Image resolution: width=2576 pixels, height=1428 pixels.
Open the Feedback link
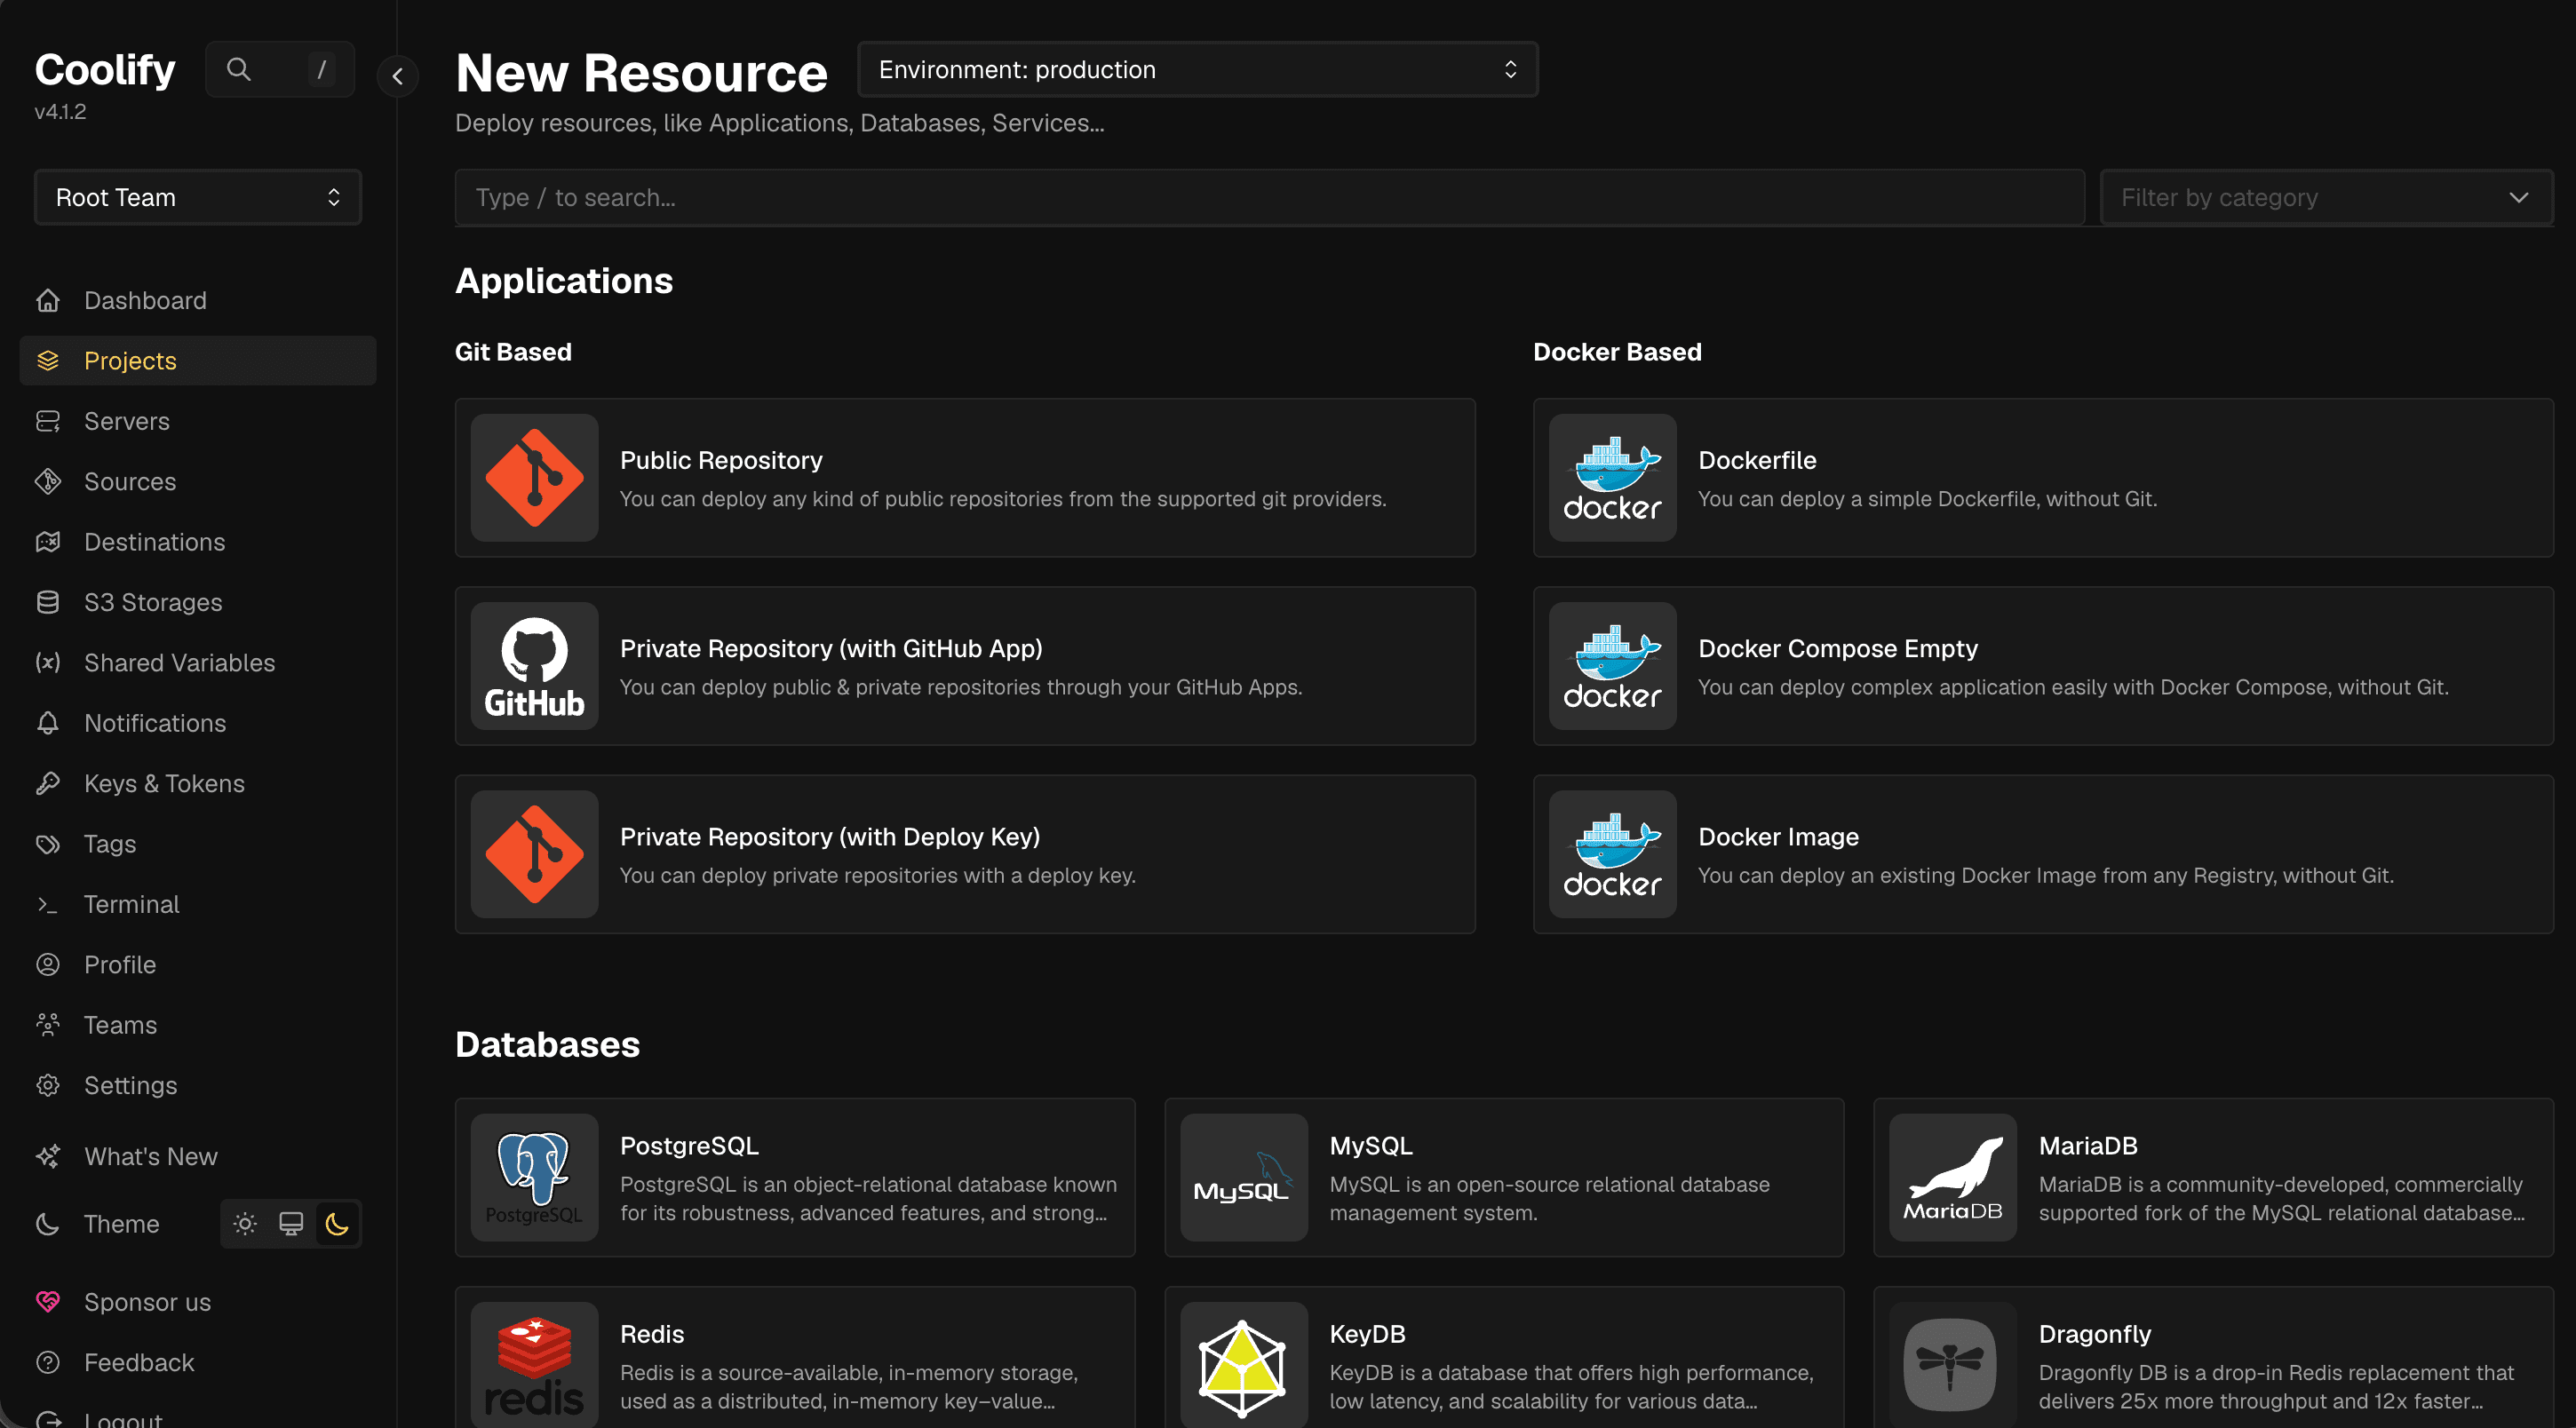point(198,1362)
